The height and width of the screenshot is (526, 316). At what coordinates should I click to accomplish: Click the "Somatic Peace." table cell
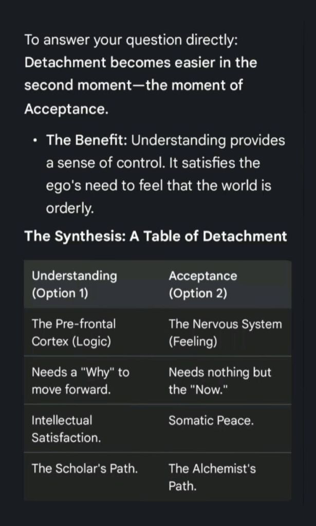point(211,421)
